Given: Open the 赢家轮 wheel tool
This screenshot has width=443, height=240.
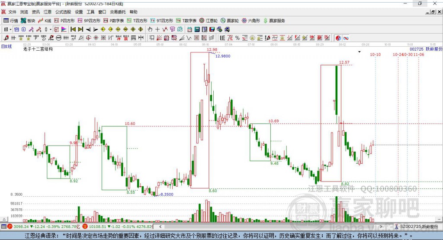Looking at the screenshot, I should click(x=230, y=21).
